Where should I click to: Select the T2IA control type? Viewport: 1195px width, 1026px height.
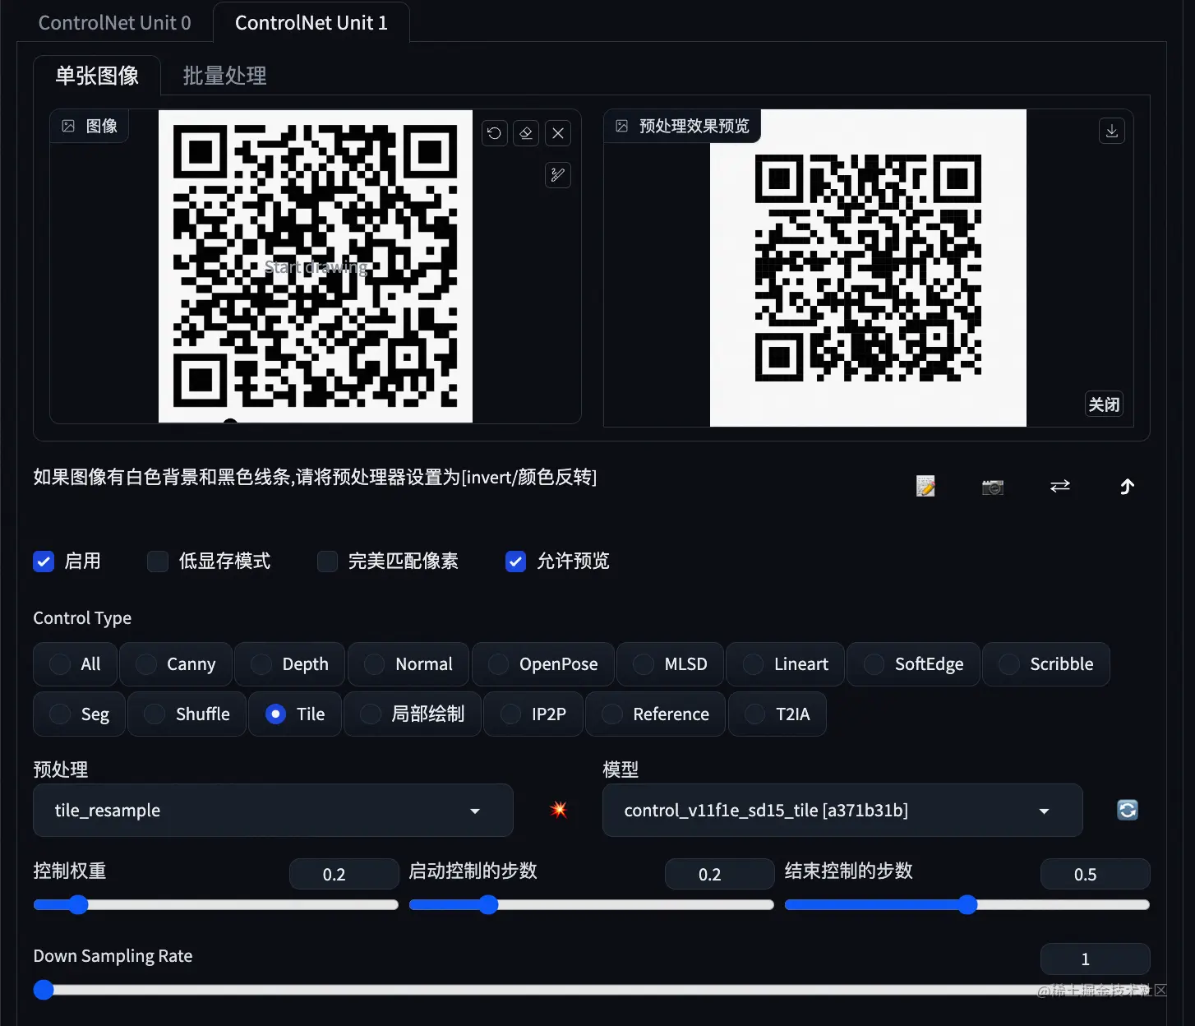tap(777, 714)
